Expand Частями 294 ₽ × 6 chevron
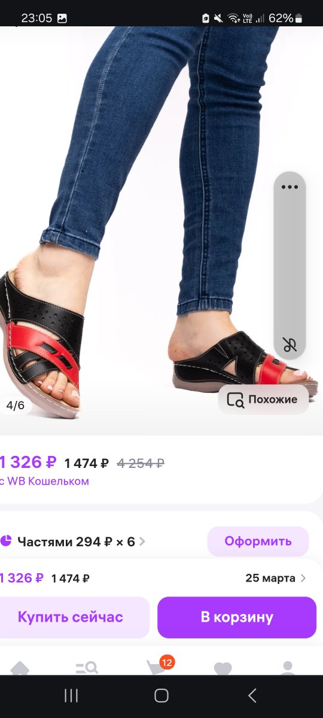The image size is (323, 718). click(142, 542)
